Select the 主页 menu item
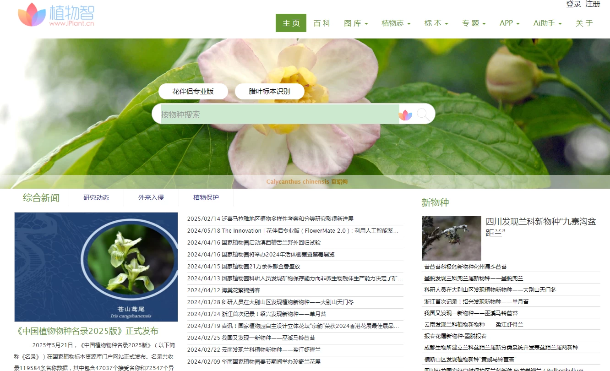Image resolution: width=610 pixels, height=371 pixels. (290, 22)
